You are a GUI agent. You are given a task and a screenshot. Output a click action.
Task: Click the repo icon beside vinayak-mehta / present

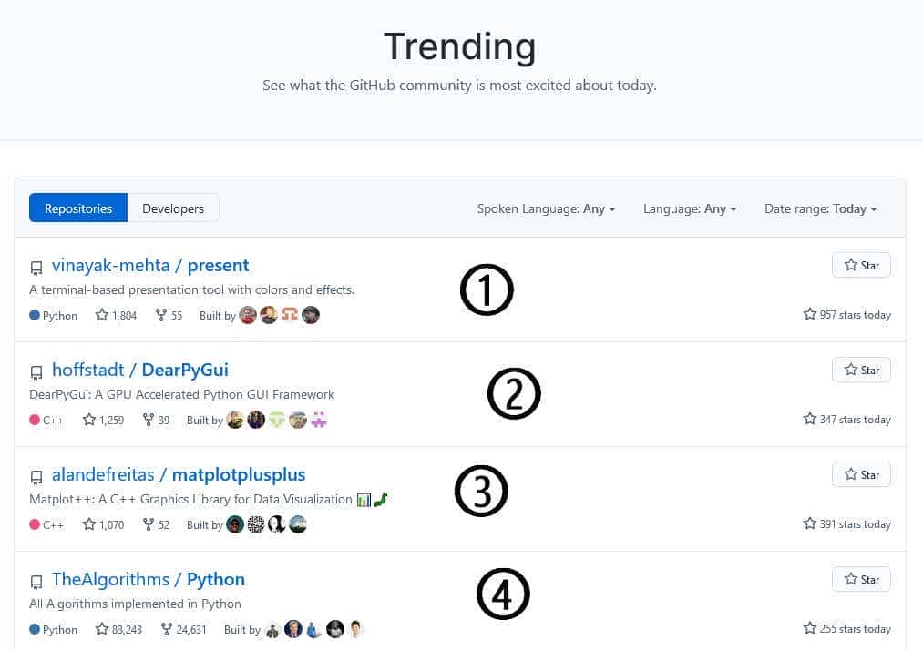36,268
